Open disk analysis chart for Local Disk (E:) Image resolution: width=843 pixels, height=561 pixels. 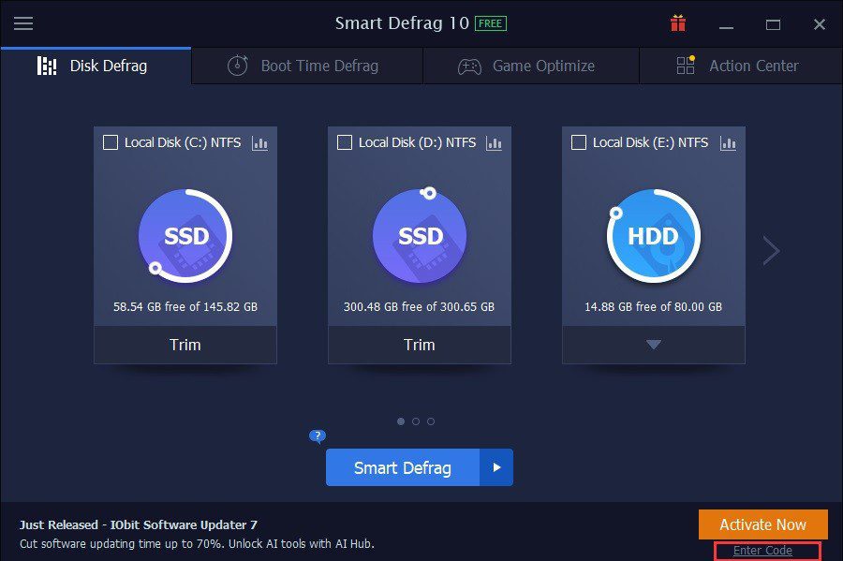(x=728, y=143)
